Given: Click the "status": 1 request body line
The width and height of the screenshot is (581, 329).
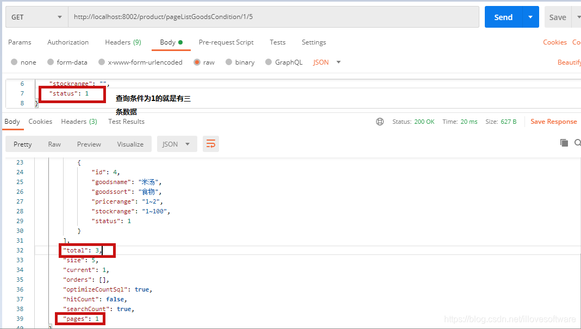Looking at the screenshot, I should 69,93.
